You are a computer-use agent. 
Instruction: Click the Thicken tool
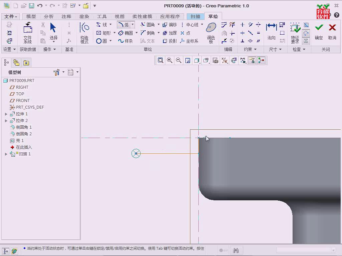170,33
